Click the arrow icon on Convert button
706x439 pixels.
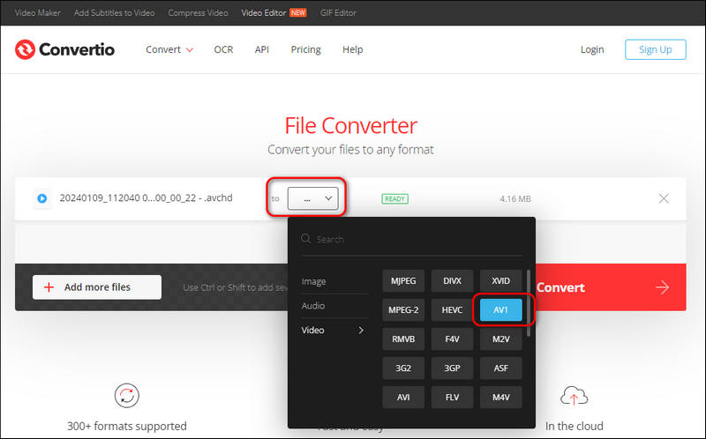tap(662, 287)
